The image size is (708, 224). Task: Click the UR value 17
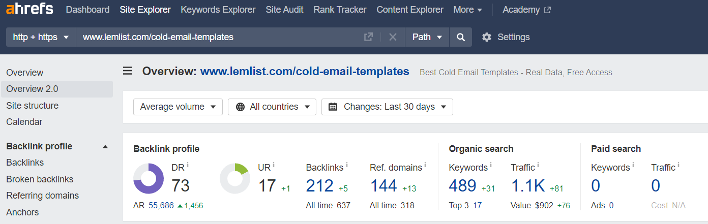tap(267, 186)
